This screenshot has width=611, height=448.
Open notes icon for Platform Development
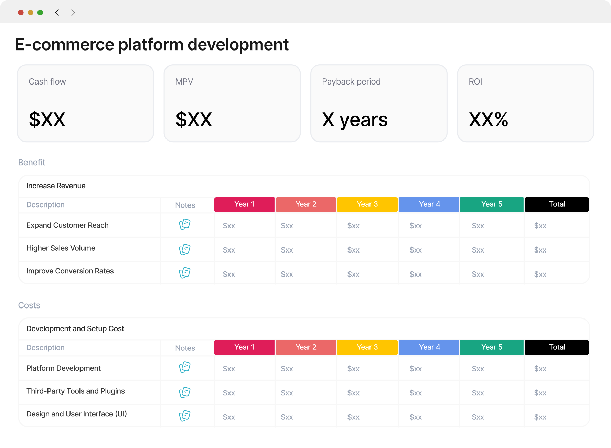[x=185, y=367]
